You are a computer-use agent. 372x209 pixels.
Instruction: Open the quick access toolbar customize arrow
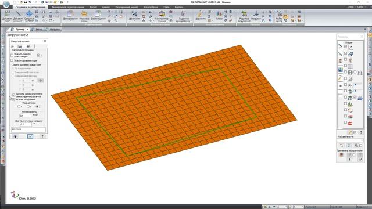tap(67, 2)
